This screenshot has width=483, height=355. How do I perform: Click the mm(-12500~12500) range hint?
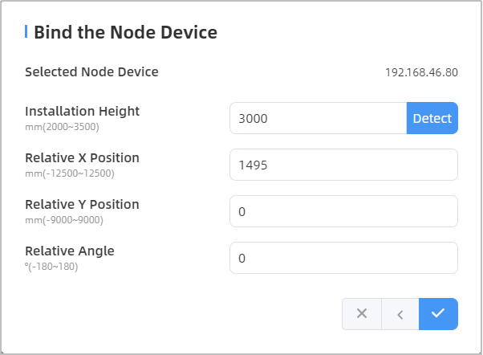click(70, 173)
